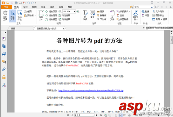Viewport: 173px width, 117px height.
Task: Click the Link (链接) tool
Action: click(145, 11)
